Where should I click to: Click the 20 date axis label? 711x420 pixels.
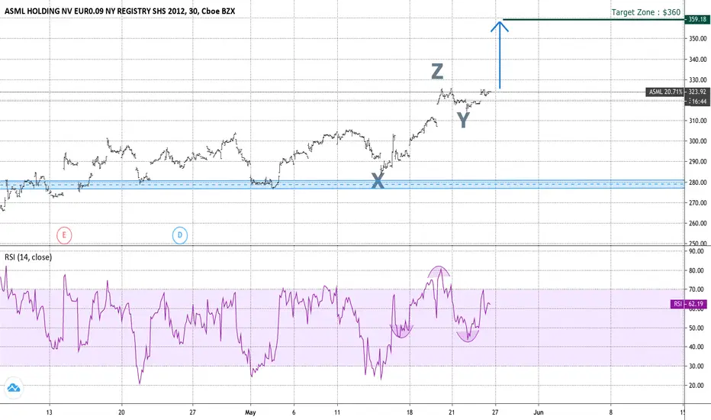[121, 412]
